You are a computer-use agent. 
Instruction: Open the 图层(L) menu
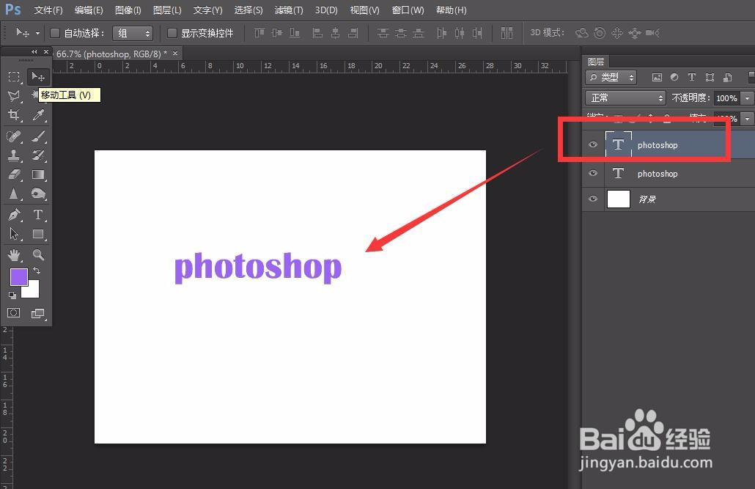pyautogui.click(x=167, y=10)
